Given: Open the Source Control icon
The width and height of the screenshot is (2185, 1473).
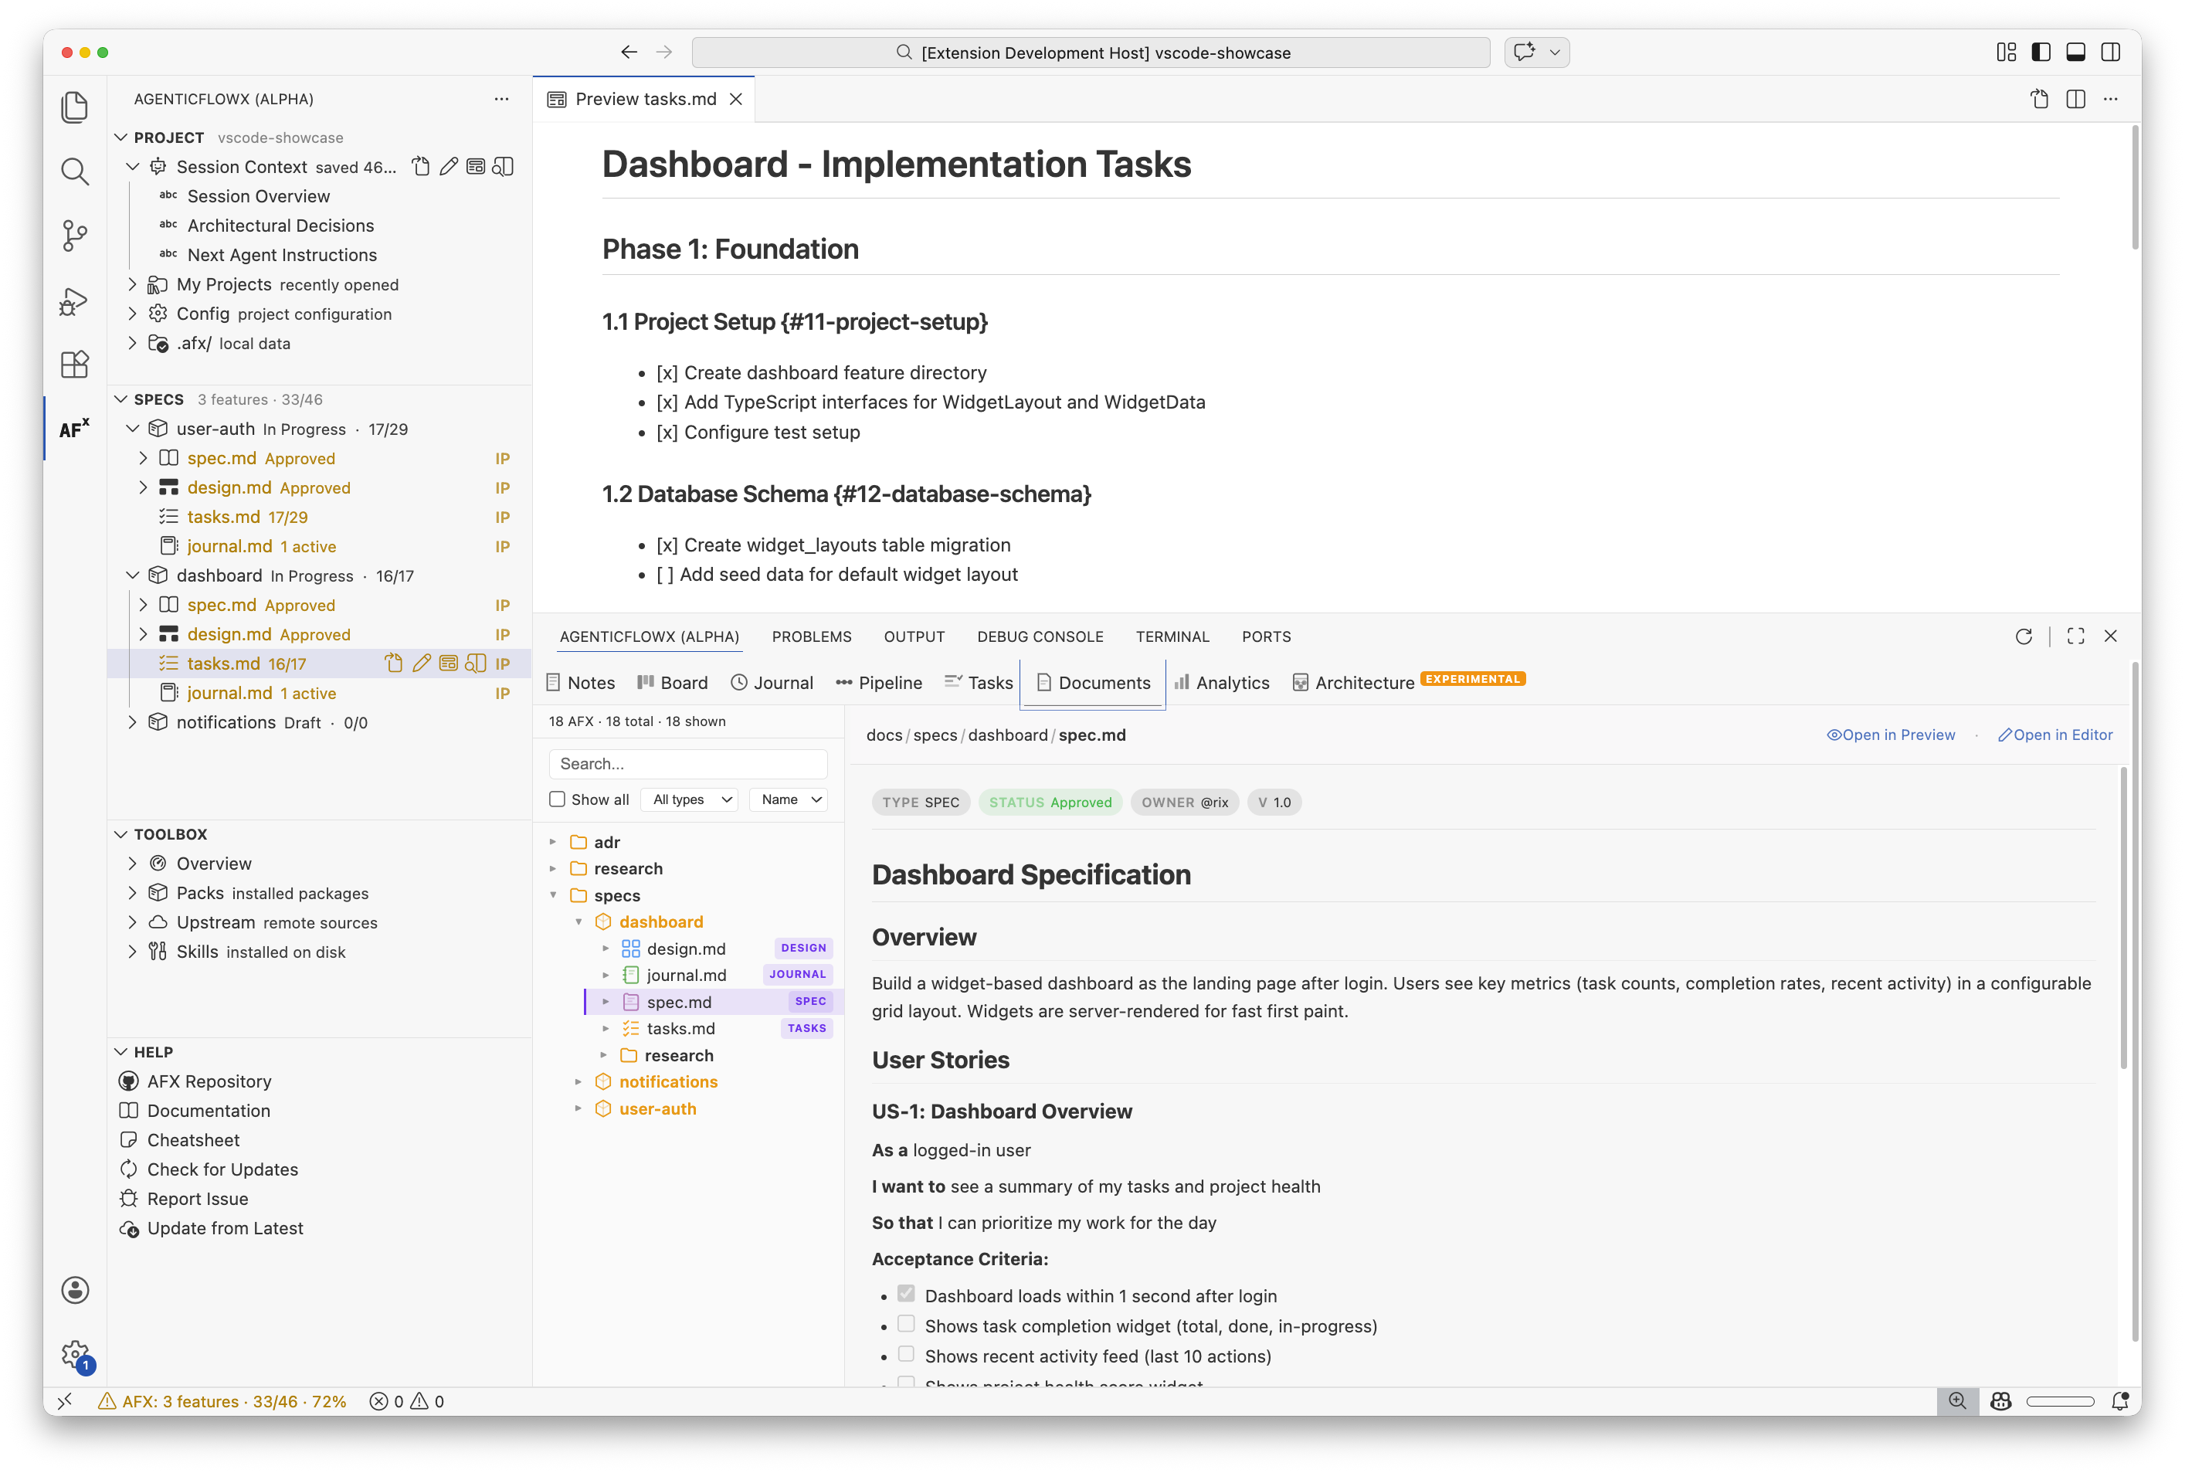Looking at the screenshot, I should 74,236.
